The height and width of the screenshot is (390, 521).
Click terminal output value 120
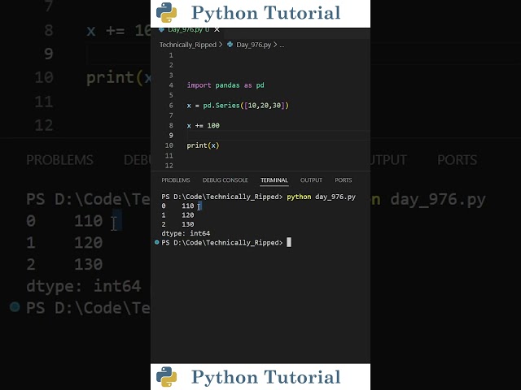[188, 215]
